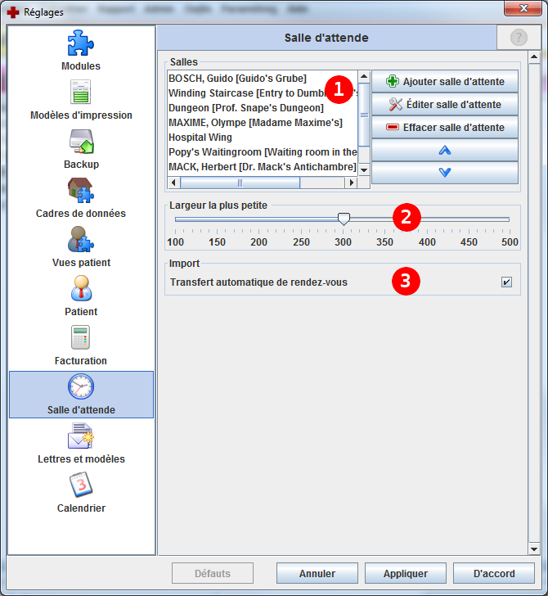548x596 pixels.
Task: Open the Calendrier settings icon
Action: point(81,485)
